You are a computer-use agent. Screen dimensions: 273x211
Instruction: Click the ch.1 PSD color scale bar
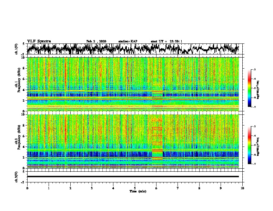(x=249, y=88)
